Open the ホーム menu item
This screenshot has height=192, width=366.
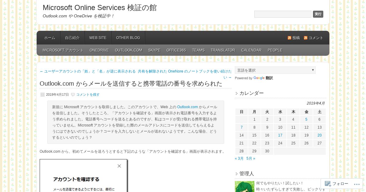(49, 38)
